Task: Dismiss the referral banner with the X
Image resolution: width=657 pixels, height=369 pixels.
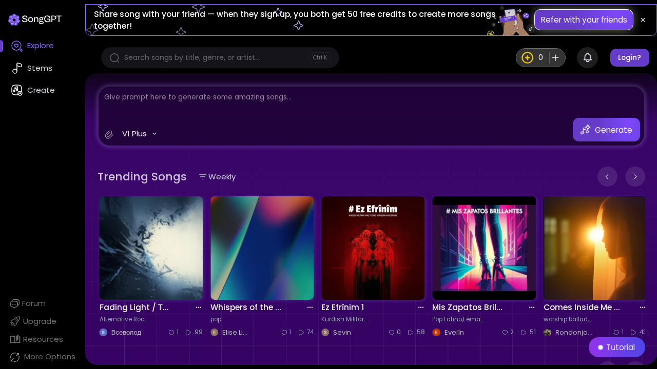Action: click(643, 20)
